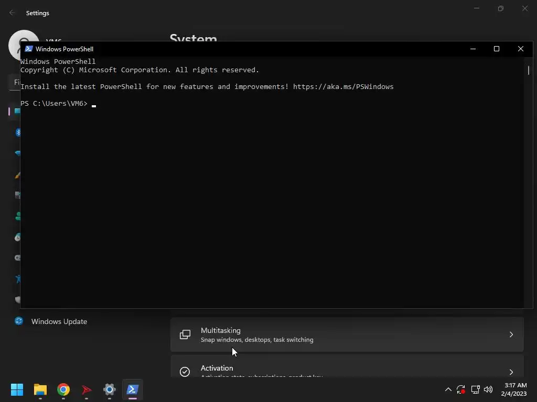Click the PowerShell icon in its title bar

[28, 49]
